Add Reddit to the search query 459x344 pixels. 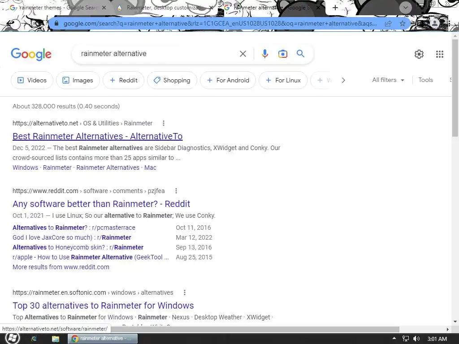coord(123,80)
